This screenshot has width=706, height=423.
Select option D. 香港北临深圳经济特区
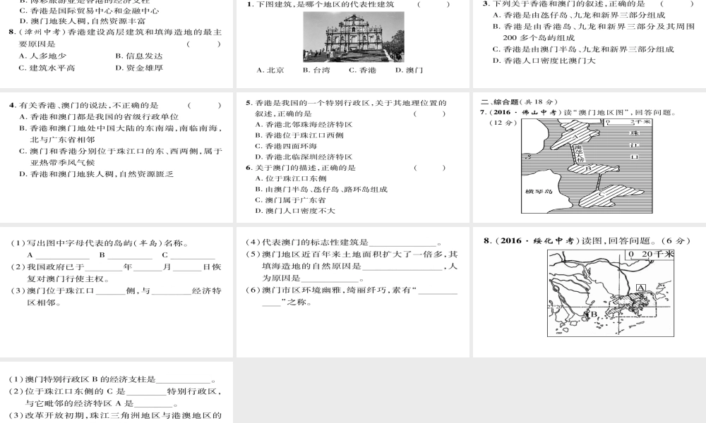(304, 157)
